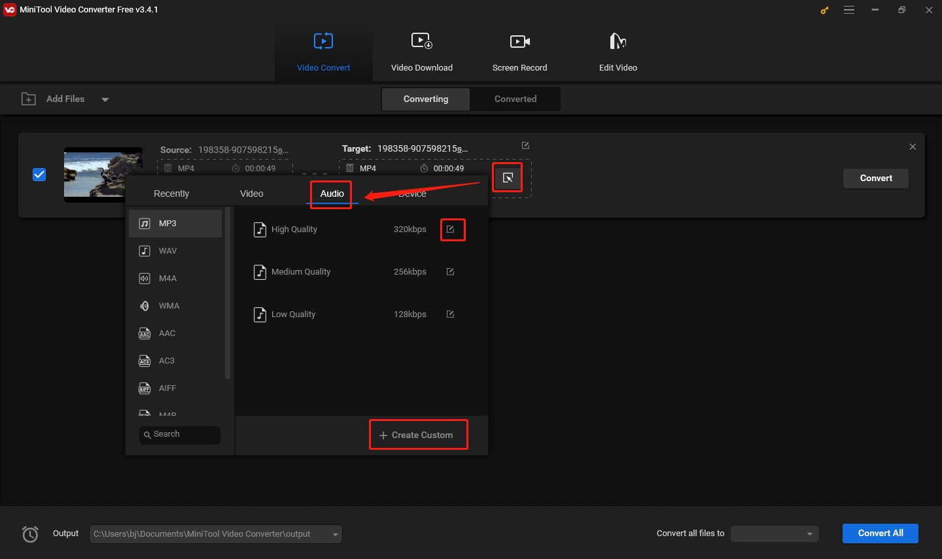Click the WAV format icon
The image size is (942, 559).
coord(145,251)
